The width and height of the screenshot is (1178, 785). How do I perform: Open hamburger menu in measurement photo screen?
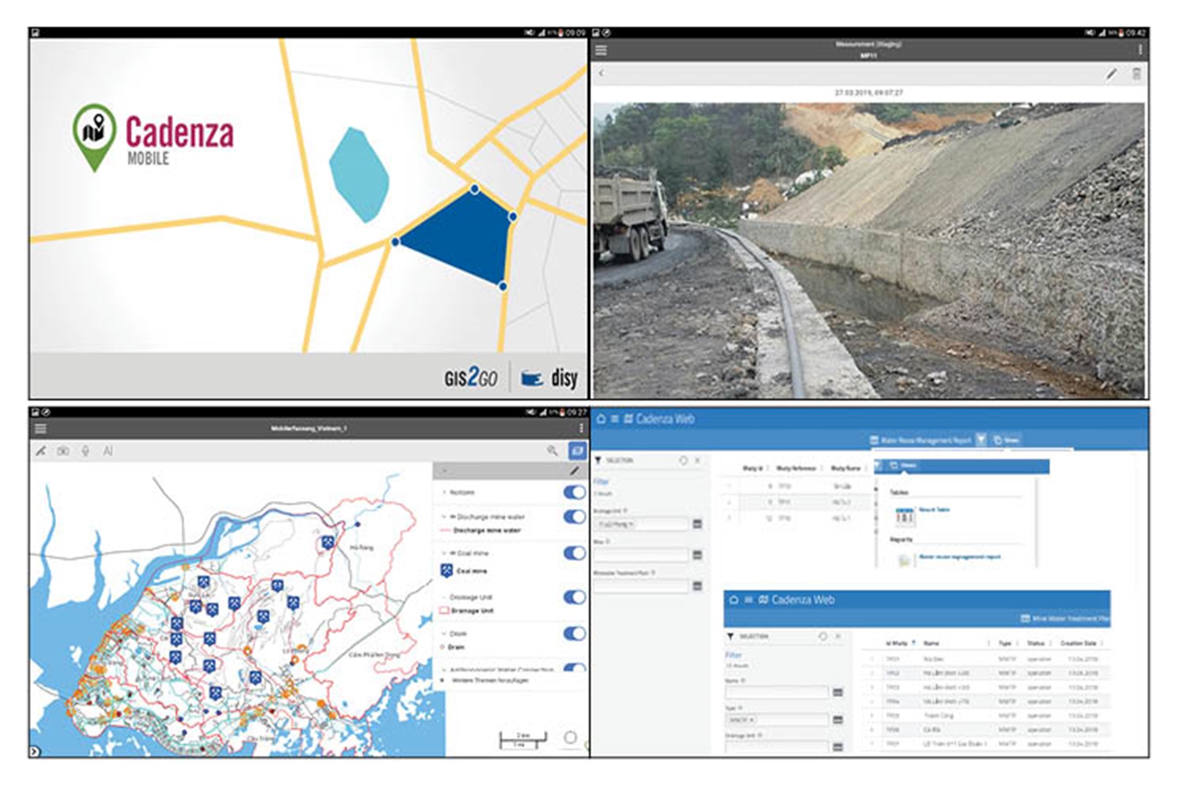click(x=601, y=50)
